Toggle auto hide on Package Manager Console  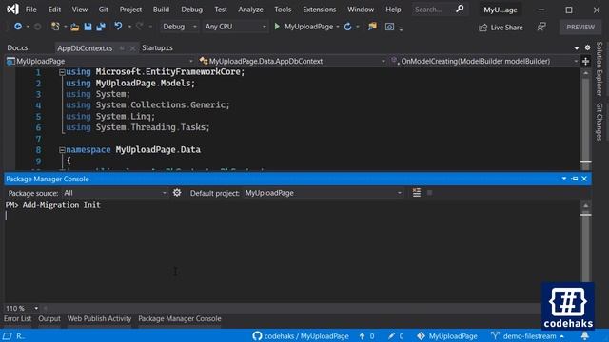pos(575,179)
